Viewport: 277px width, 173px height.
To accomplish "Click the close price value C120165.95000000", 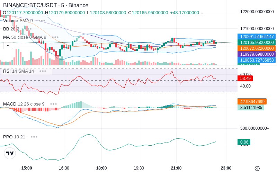I will coord(148,13).
